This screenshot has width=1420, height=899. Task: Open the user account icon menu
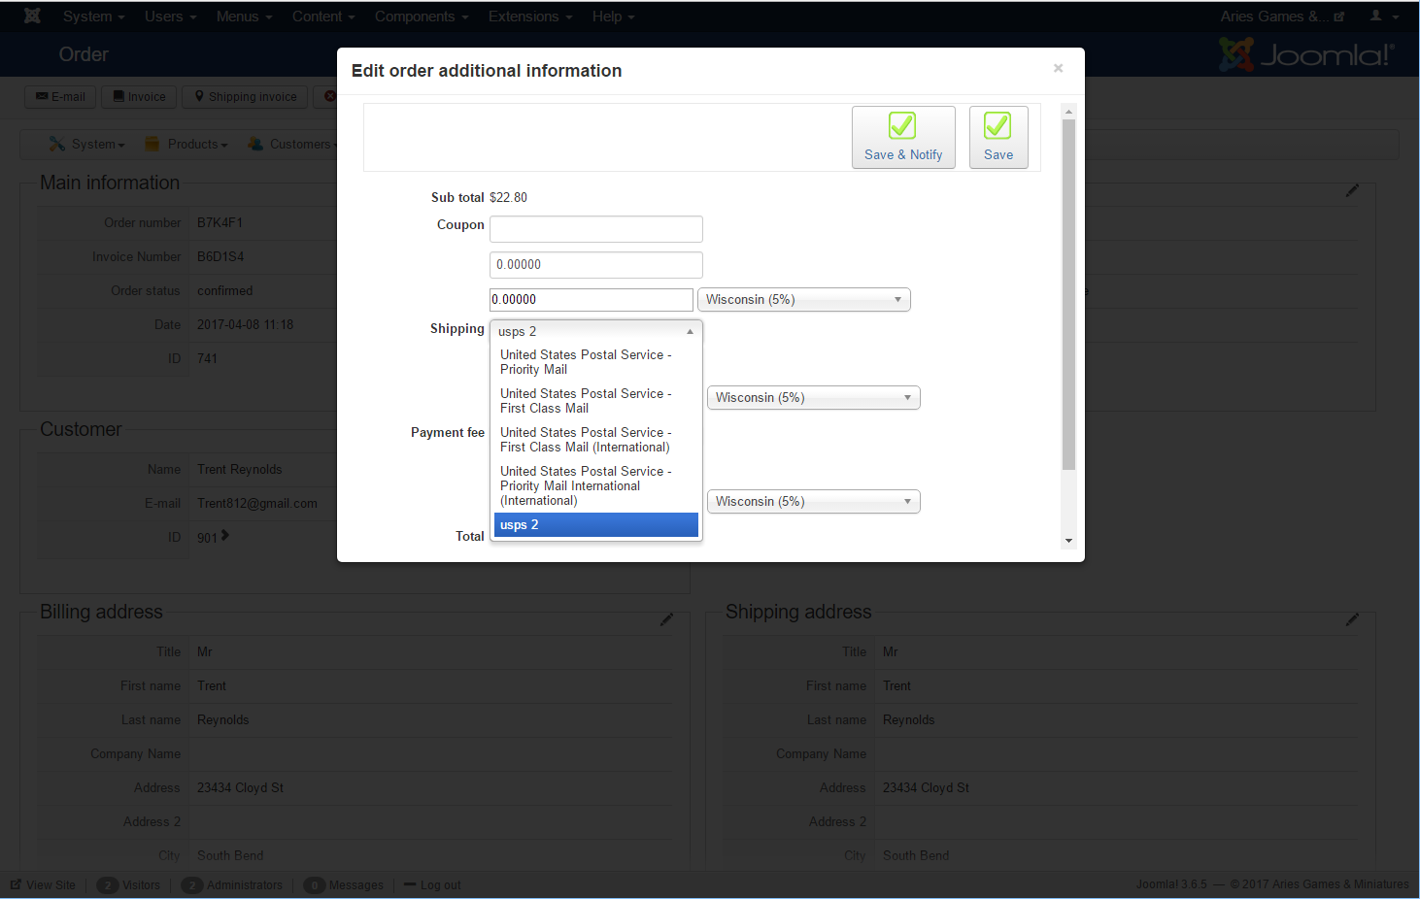[1383, 17]
